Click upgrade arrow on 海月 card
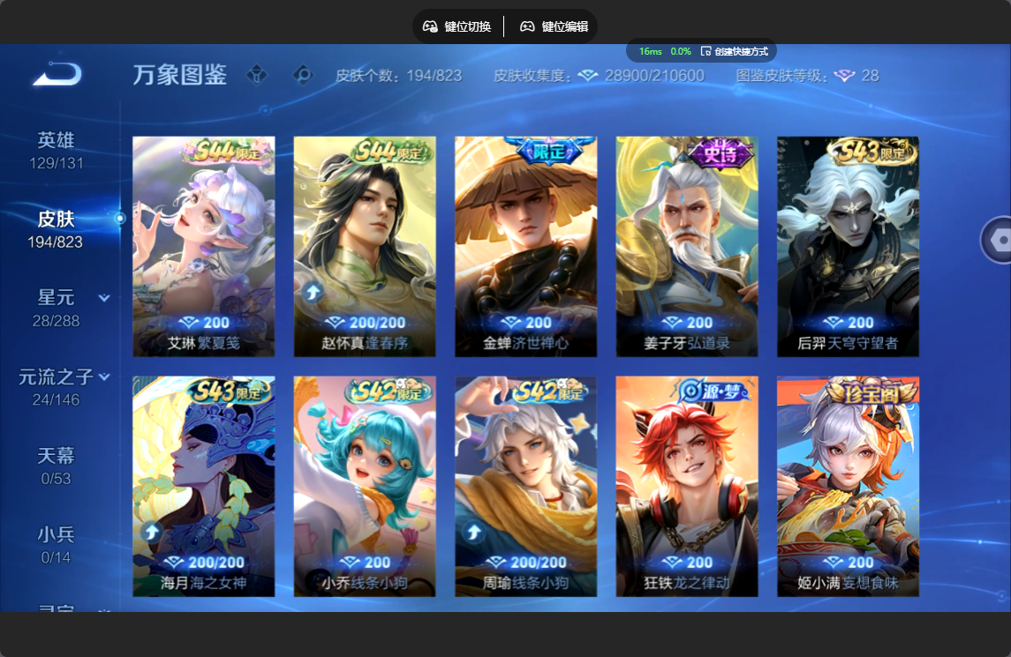Image resolution: width=1011 pixels, height=657 pixels. 152,533
